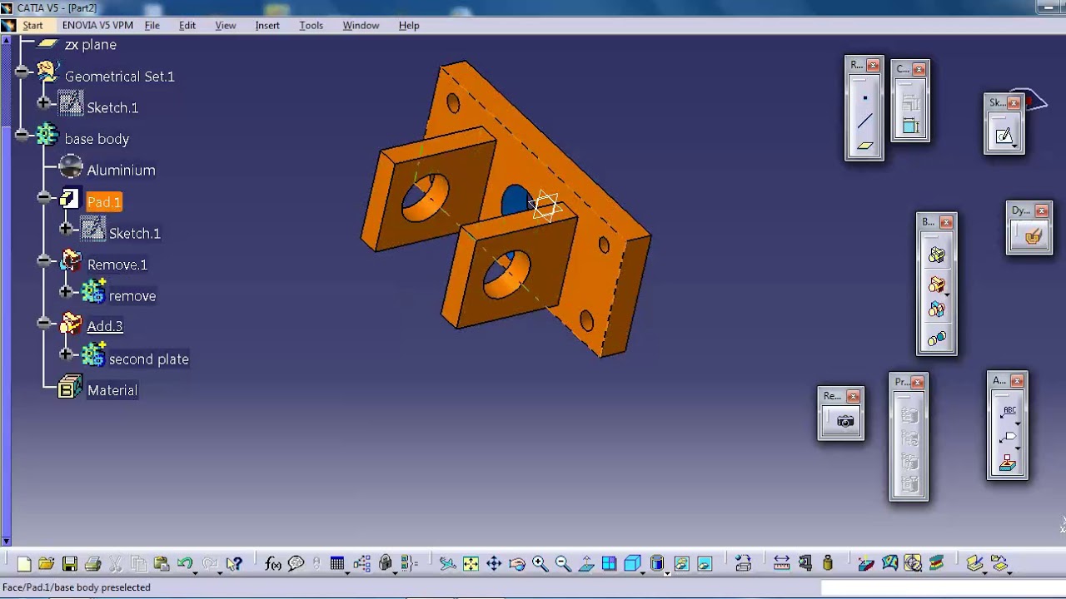Image resolution: width=1066 pixels, height=599 pixels.
Task: Click the What's This help icon
Action: (x=235, y=564)
